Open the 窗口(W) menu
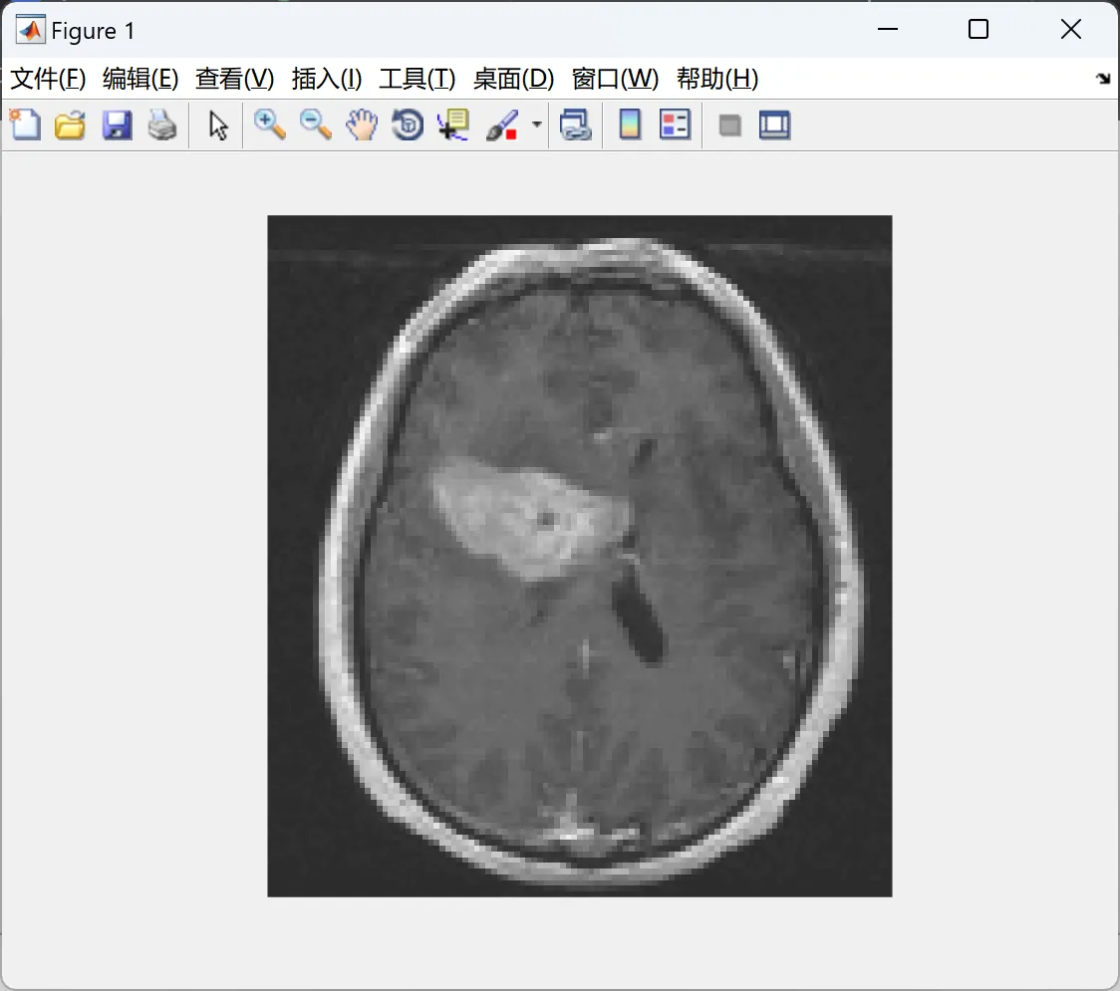This screenshot has width=1120, height=991. coord(615,79)
